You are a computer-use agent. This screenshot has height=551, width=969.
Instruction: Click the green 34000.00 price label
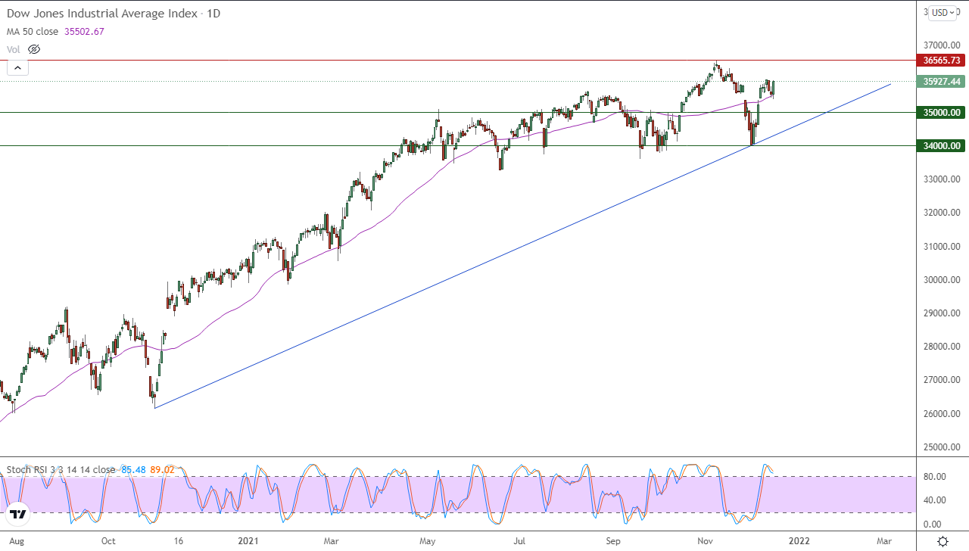pyautogui.click(x=939, y=146)
